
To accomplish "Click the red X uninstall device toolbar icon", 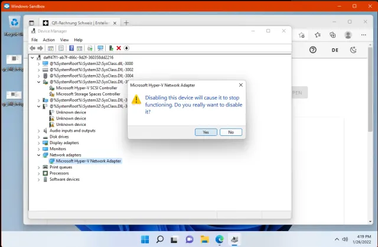I will click(119, 48).
